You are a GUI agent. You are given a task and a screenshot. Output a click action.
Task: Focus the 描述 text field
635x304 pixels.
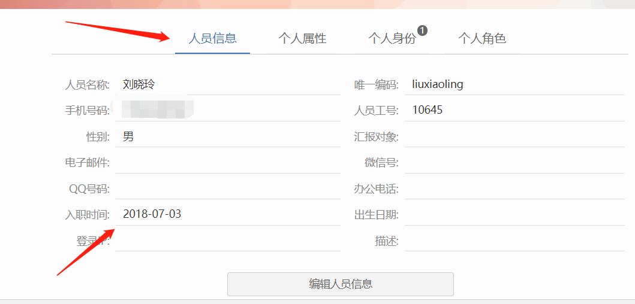pos(516,241)
